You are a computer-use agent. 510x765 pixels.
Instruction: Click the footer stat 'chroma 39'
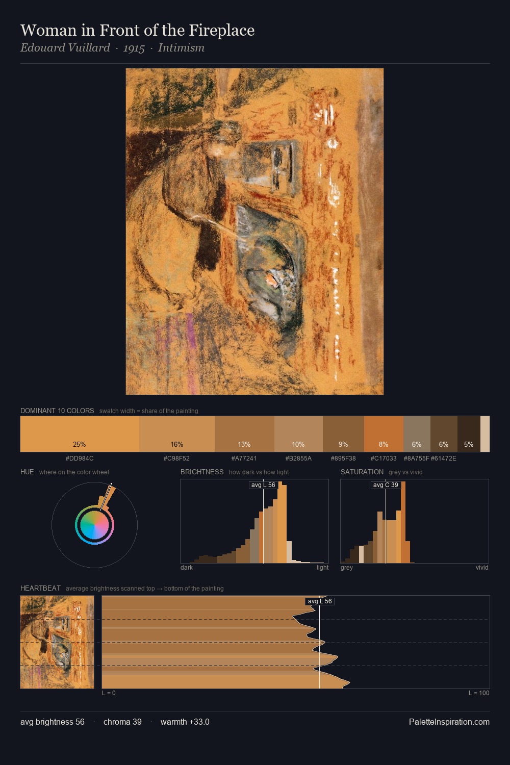tap(122, 722)
